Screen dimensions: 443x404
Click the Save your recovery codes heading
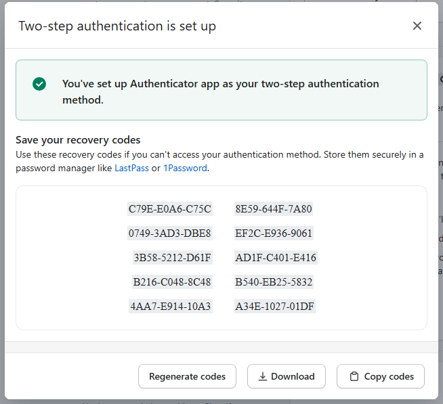(x=78, y=140)
